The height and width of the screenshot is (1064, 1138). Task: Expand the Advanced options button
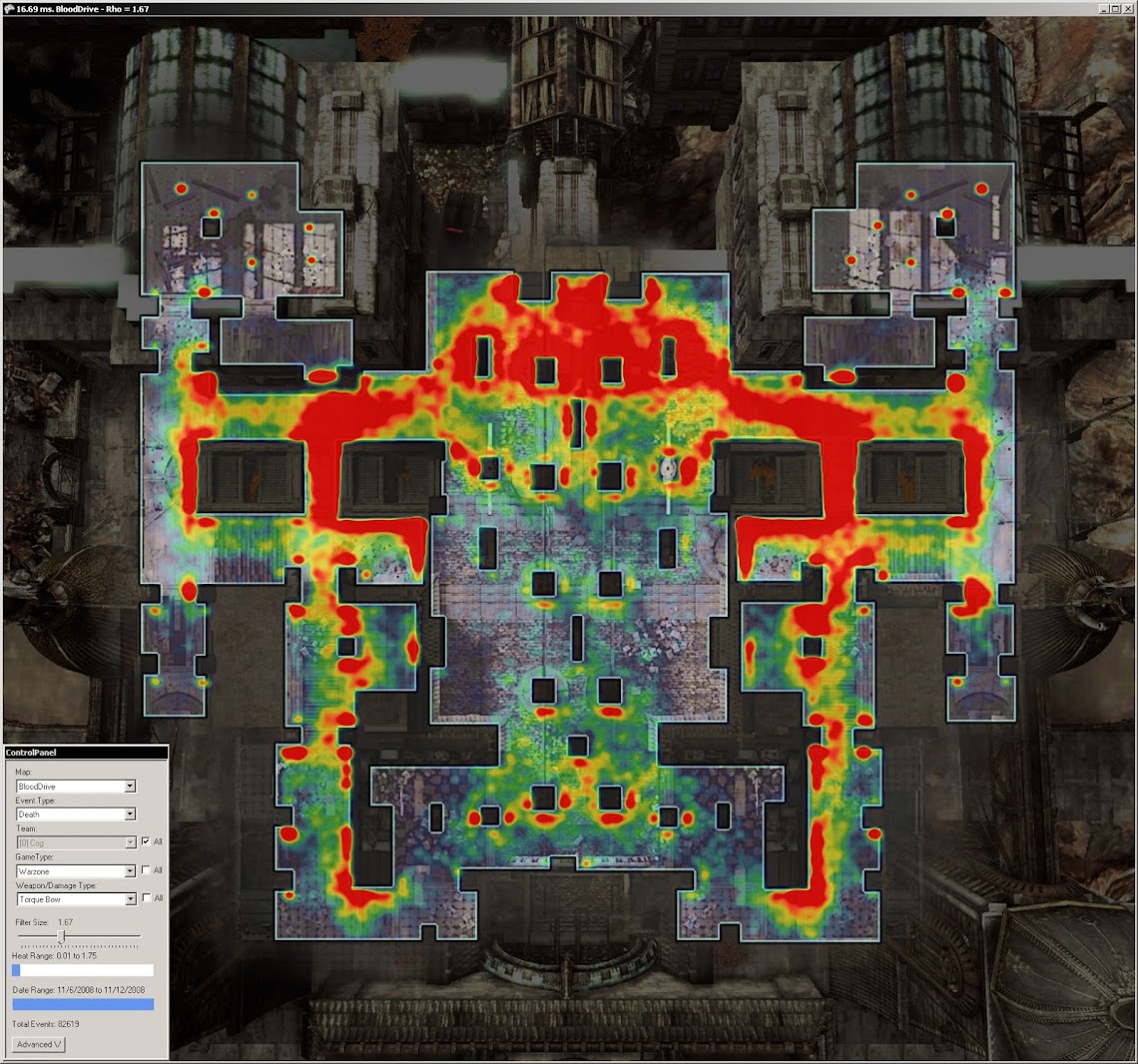tap(39, 1044)
